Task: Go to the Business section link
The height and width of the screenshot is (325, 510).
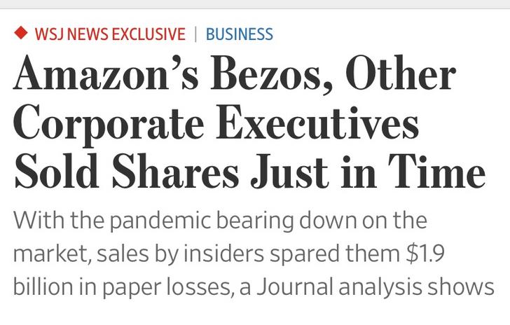Action: coord(240,34)
